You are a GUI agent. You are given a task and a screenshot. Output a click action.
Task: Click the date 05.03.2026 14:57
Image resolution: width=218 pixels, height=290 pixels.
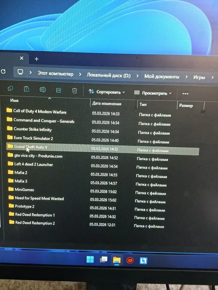click(104, 183)
